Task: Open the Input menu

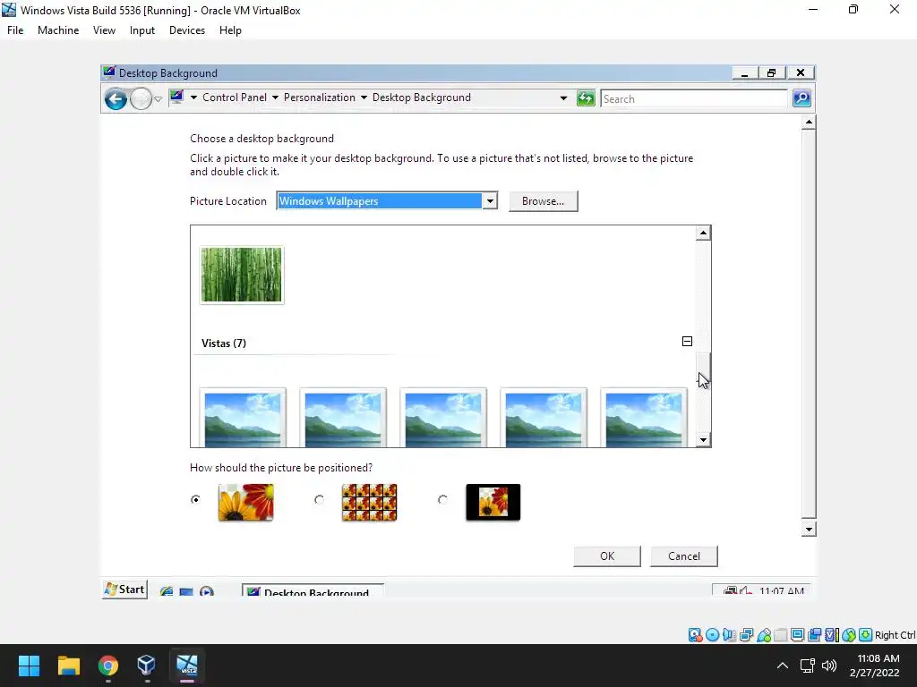Action: [x=142, y=30]
